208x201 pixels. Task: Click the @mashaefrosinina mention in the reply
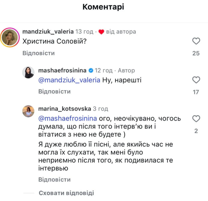(x=68, y=118)
